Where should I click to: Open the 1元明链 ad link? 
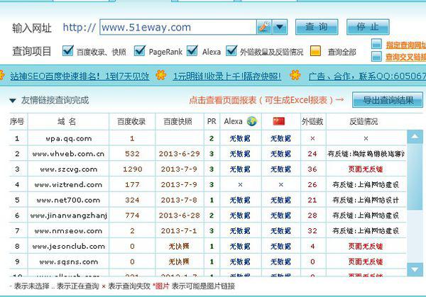227,77
